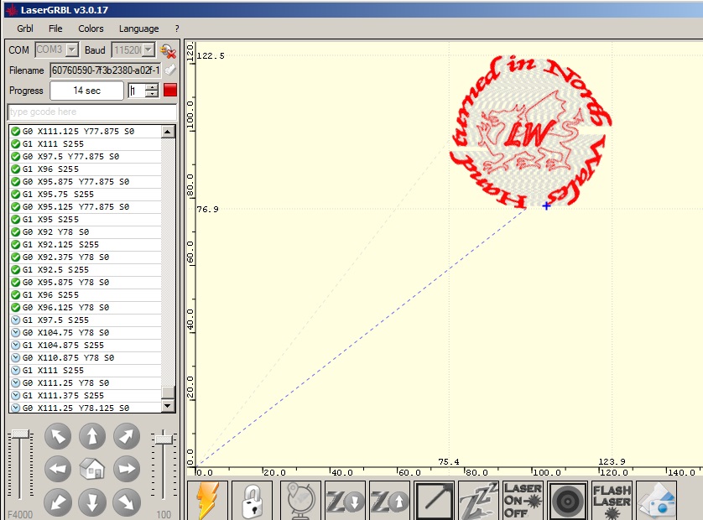Screen dimensions: 703x520
Task: Click the 14 sec progress bar
Action: tap(87, 91)
